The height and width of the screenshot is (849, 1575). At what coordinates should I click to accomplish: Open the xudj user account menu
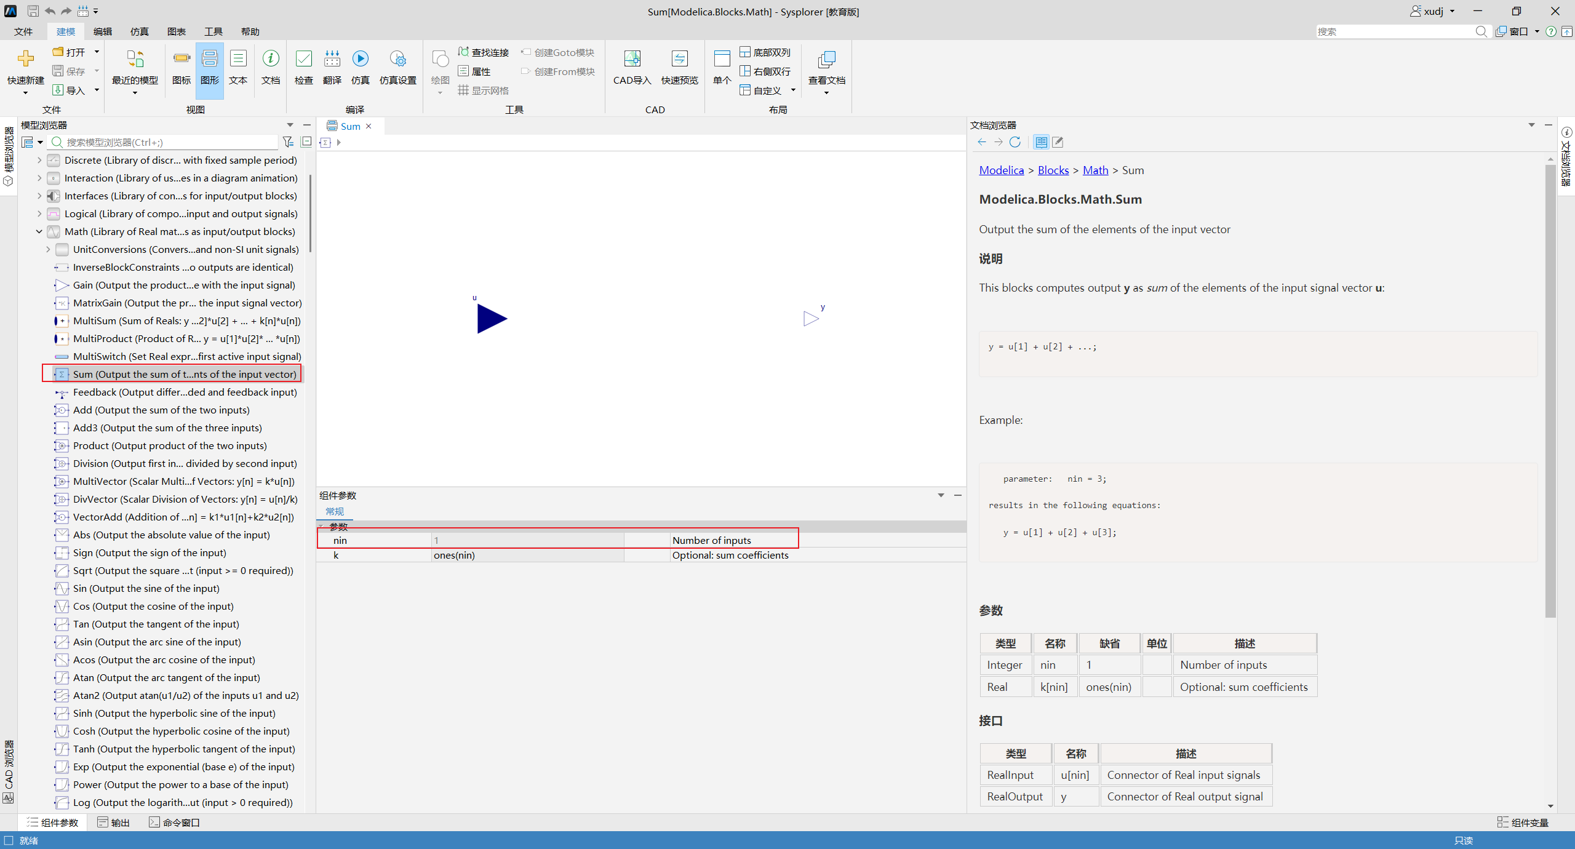tap(1432, 11)
